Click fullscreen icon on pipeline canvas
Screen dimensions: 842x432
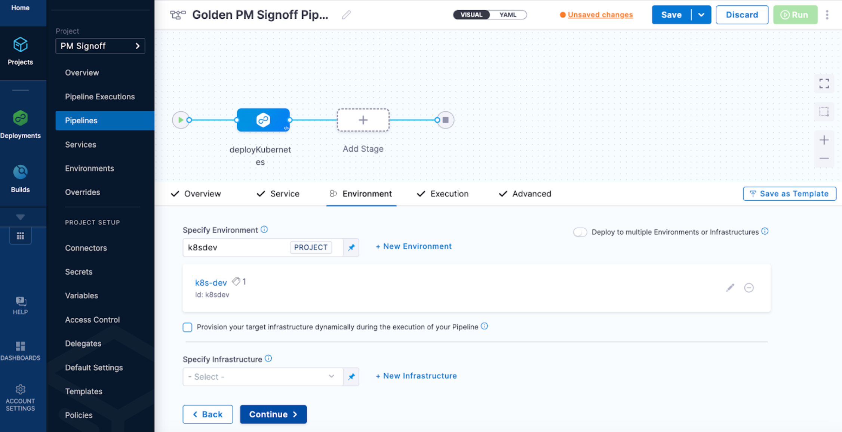click(824, 83)
